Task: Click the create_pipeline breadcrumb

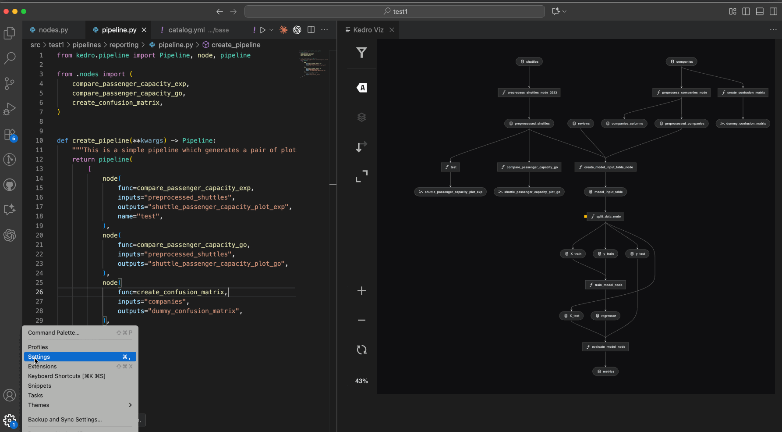Action: click(x=235, y=45)
